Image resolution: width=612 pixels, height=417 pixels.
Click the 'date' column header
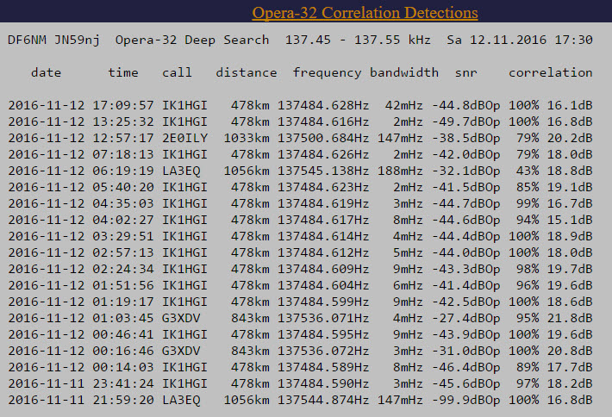46,72
